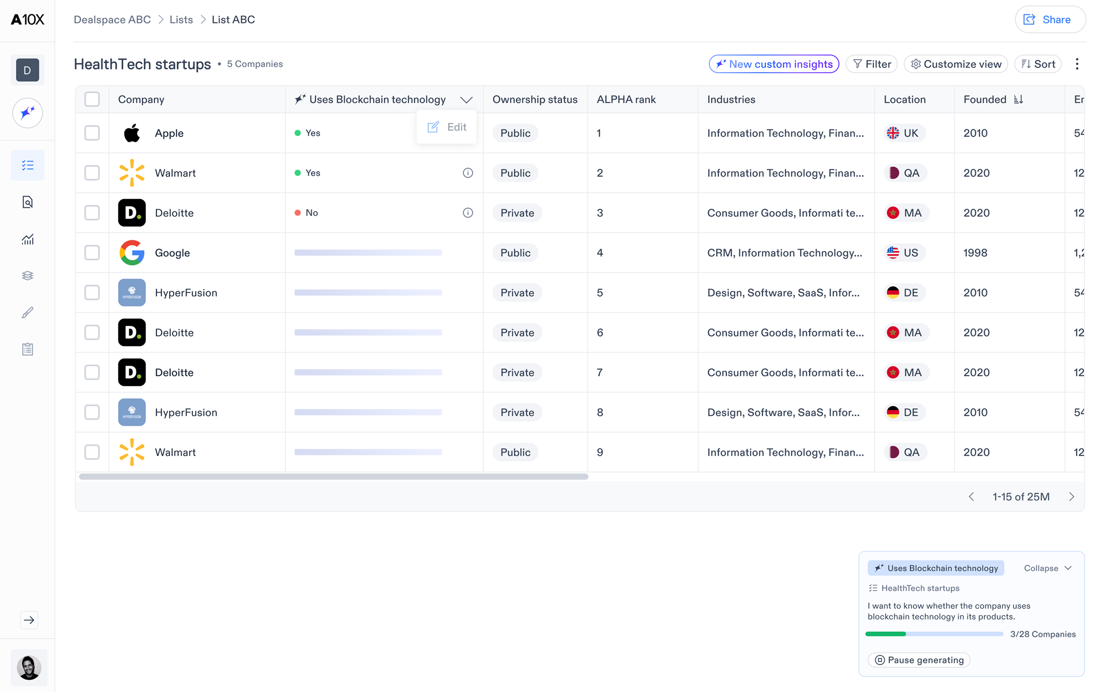Open the analytics chart icon in sidebar
Screen dimensions: 1105x692
[x=27, y=239]
